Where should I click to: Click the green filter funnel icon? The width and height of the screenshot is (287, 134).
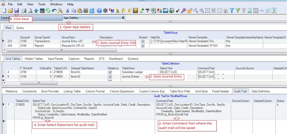pos(238,11)
